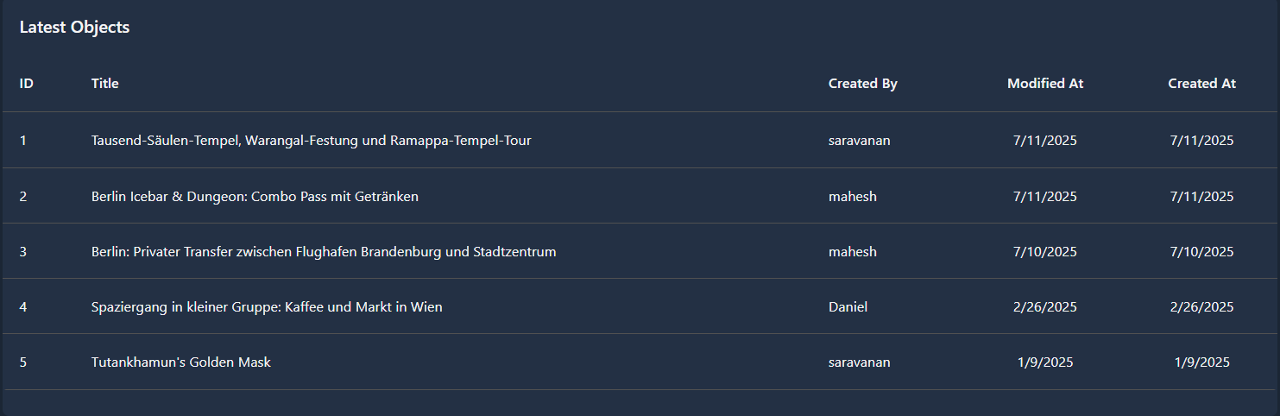Click saravanan in the Tutankhamun's Golden Mask row
This screenshot has width=1280, height=416.
tap(859, 362)
